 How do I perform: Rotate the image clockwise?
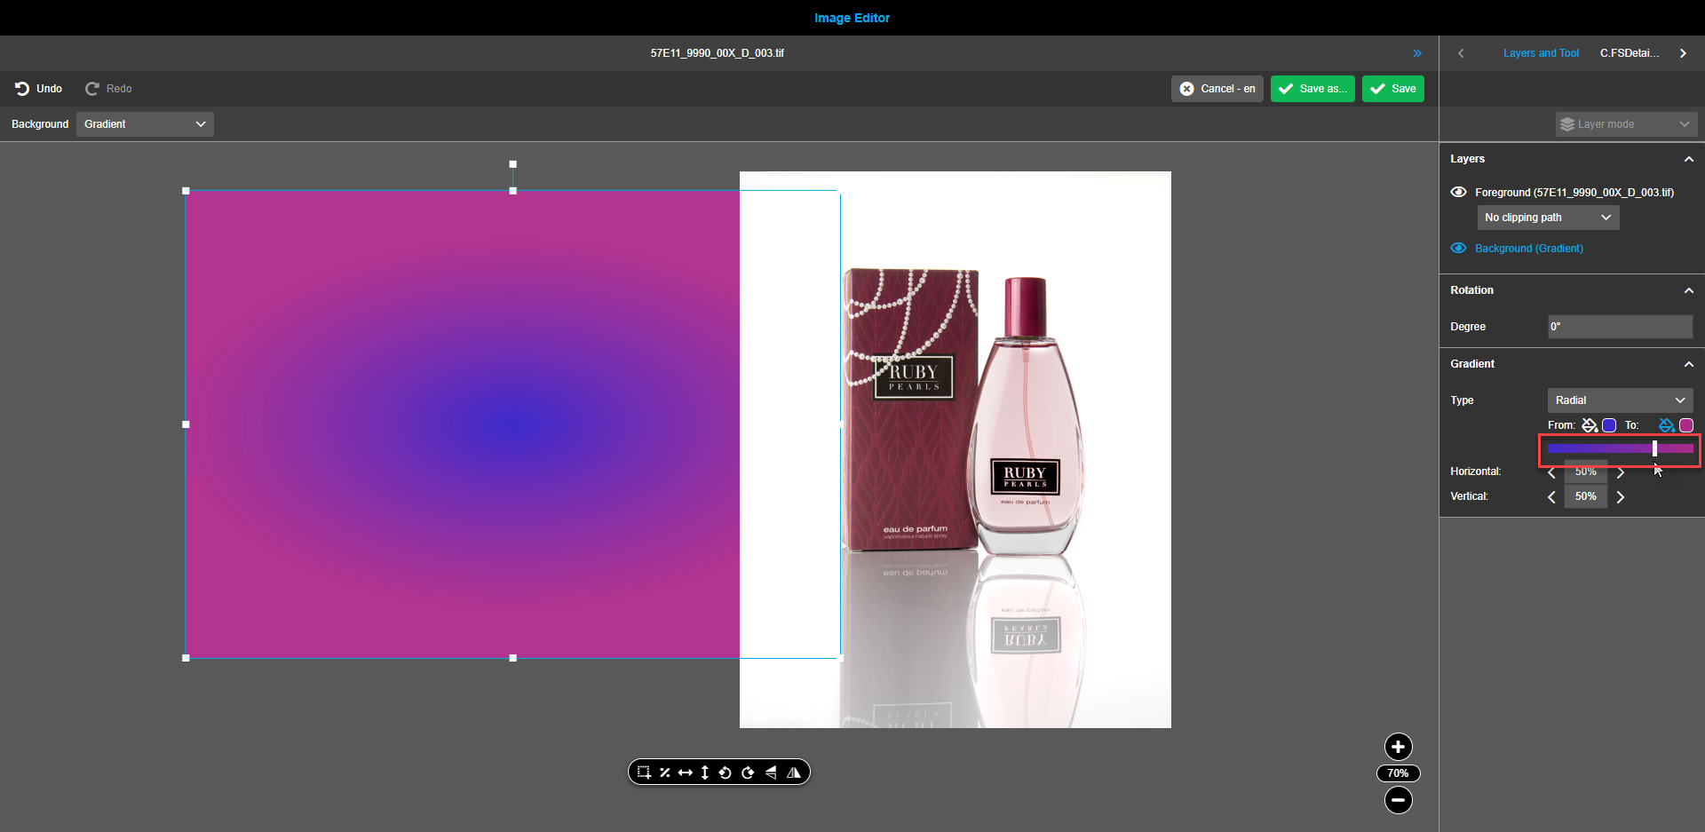pos(748,772)
